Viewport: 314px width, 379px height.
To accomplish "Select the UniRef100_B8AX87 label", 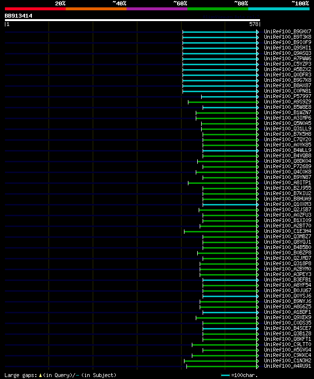I will click(288, 86).
